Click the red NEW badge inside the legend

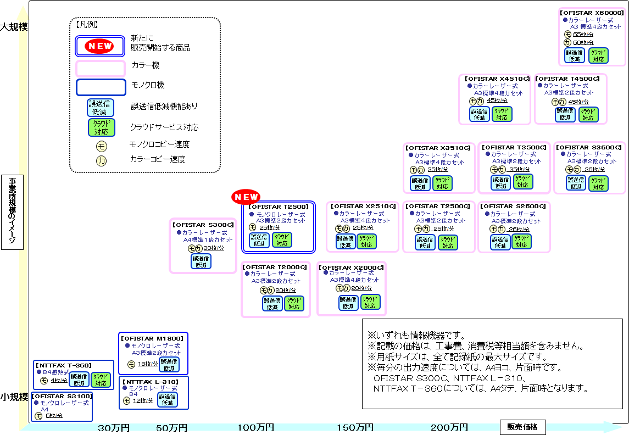tap(101, 47)
